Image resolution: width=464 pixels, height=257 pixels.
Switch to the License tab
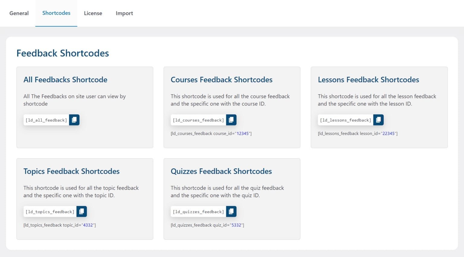click(93, 13)
